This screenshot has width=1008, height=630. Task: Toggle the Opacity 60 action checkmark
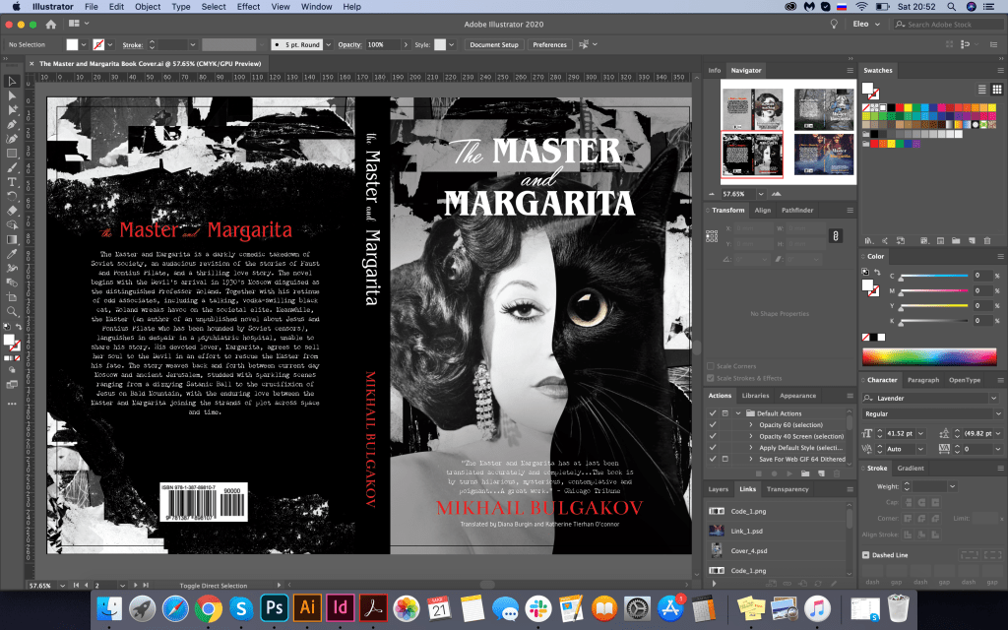[x=712, y=423]
